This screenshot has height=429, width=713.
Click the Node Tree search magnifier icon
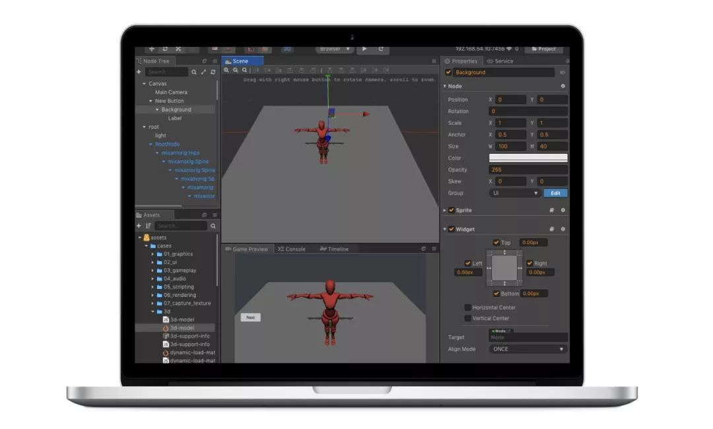point(194,72)
